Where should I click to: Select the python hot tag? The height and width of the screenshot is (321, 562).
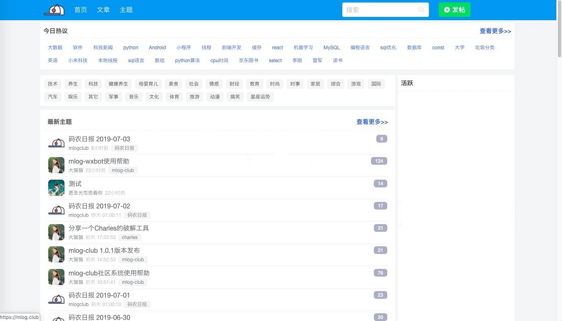(x=131, y=47)
